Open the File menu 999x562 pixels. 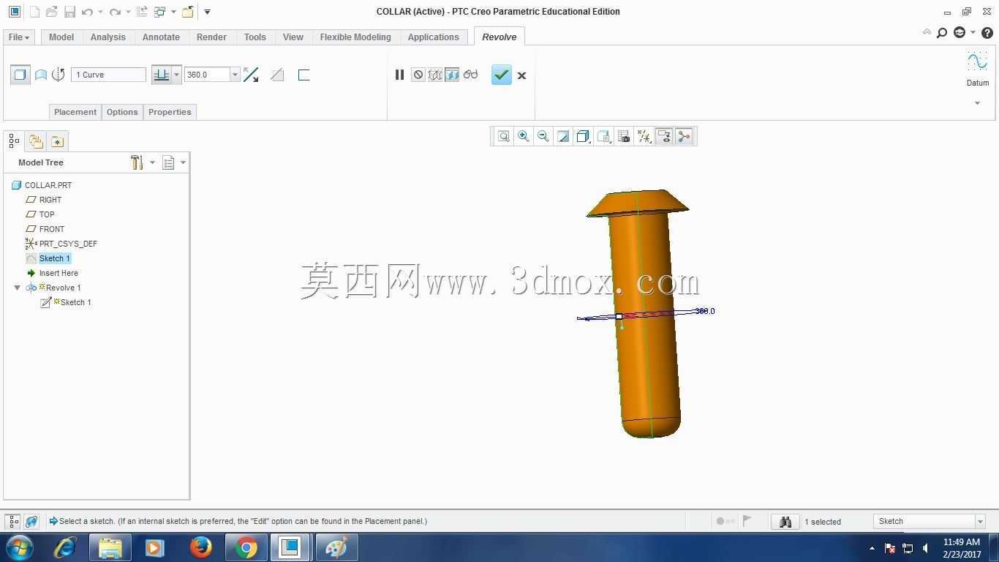[x=18, y=37]
